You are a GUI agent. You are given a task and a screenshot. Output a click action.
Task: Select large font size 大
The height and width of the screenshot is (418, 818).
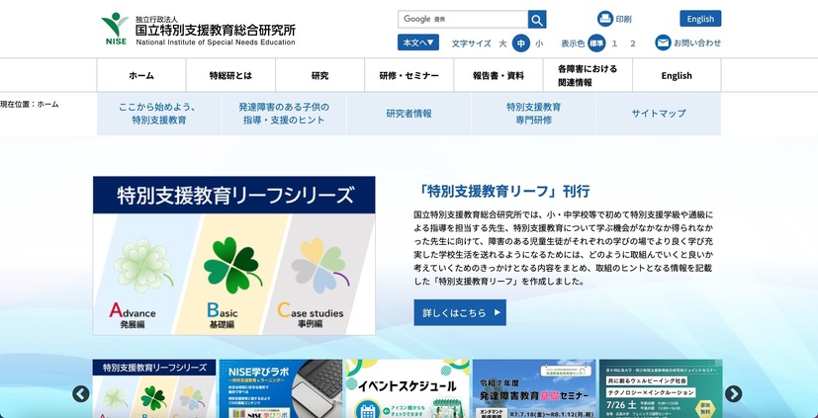click(x=502, y=43)
